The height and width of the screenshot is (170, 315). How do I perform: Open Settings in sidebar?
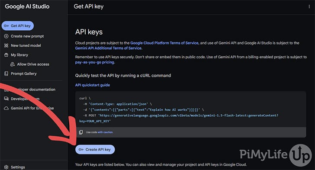18,167
